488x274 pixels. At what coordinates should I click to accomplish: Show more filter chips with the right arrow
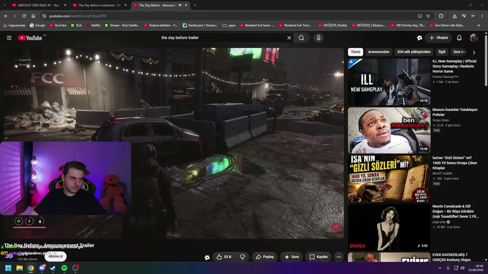tap(474, 52)
